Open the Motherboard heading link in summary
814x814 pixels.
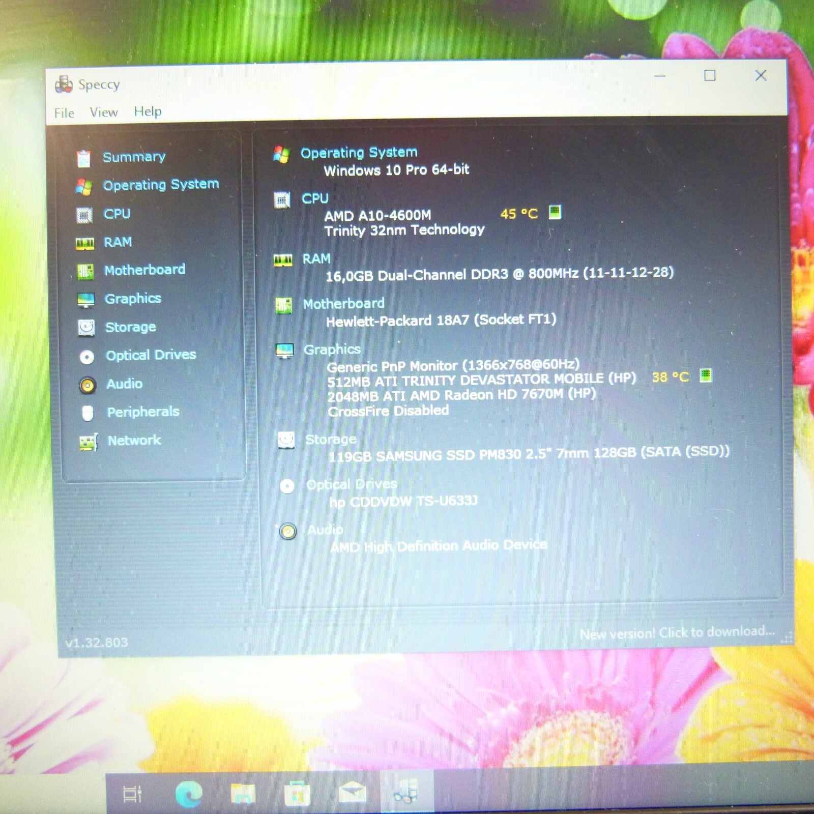coord(344,304)
